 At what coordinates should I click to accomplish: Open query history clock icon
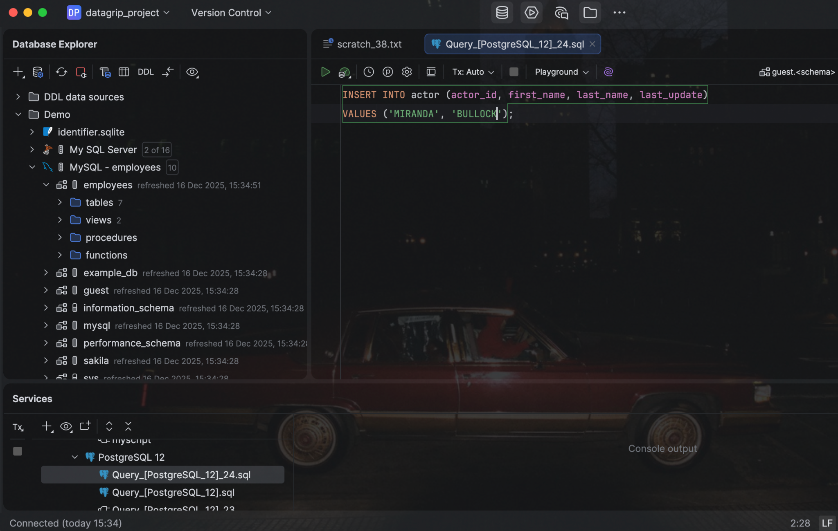coord(369,72)
